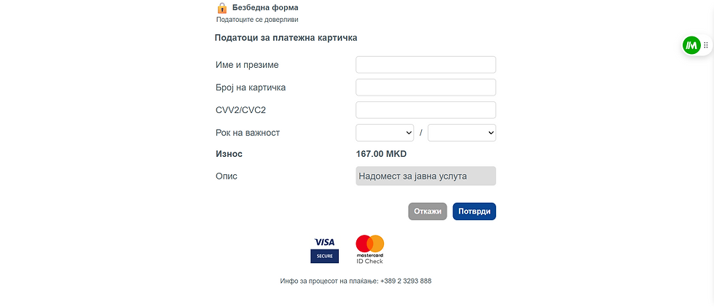This screenshot has width=714, height=307.
Task: Click the 167.00 MKD amount text
Action: tap(381, 154)
